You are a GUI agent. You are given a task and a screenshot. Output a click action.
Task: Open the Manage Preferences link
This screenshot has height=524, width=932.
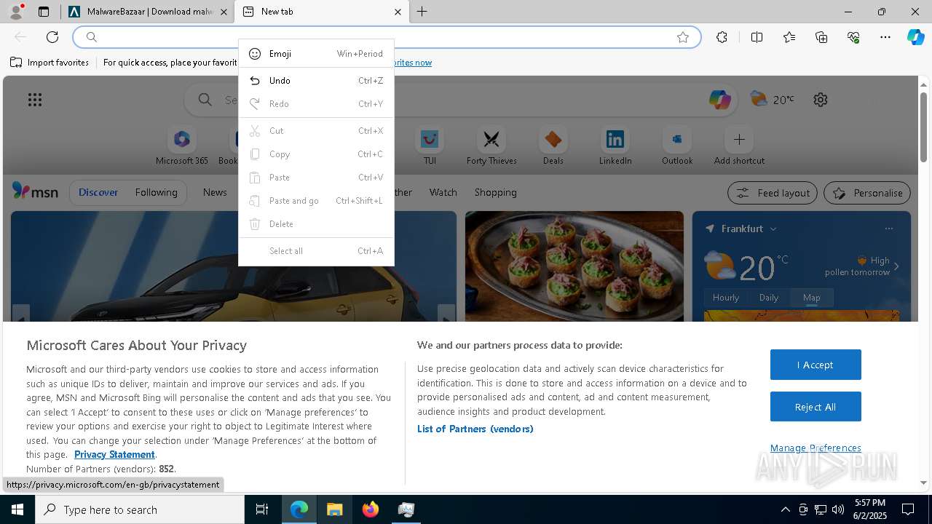pyautogui.click(x=815, y=448)
